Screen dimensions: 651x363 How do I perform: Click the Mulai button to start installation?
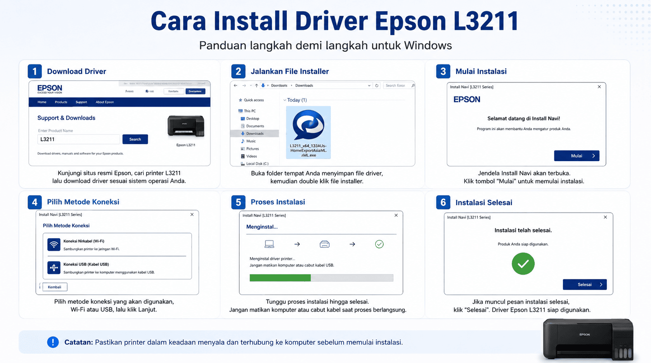(577, 156)
